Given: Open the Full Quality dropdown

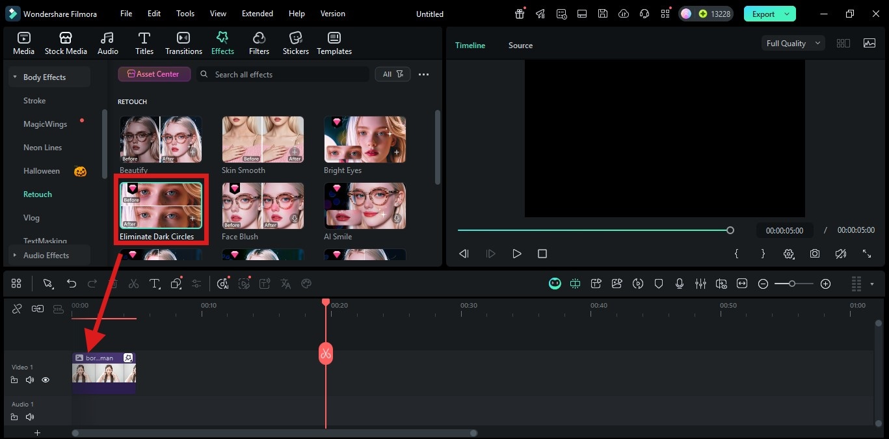Looking at the screenshot, I should pos(792,43).
